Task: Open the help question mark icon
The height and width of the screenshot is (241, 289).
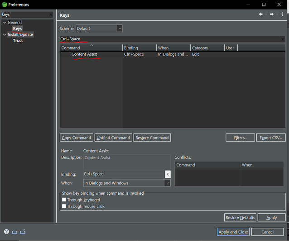Action: coord(6,231)
